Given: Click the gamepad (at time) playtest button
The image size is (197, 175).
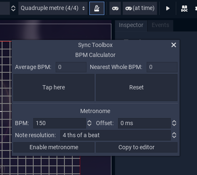Looking at the screenshot, I should [140, 8].
